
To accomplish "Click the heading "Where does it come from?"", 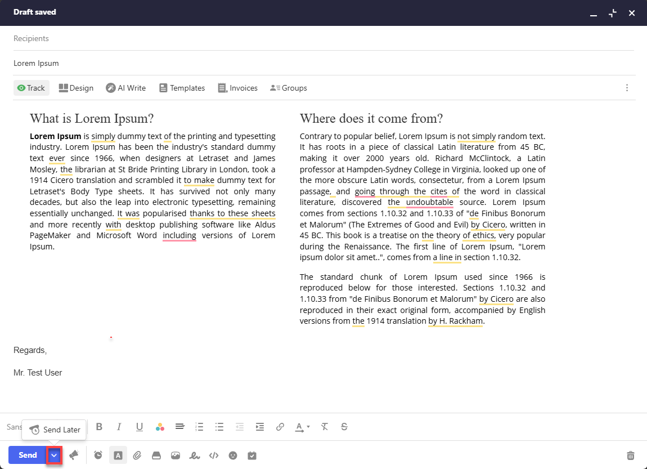I will pos(371,118).
